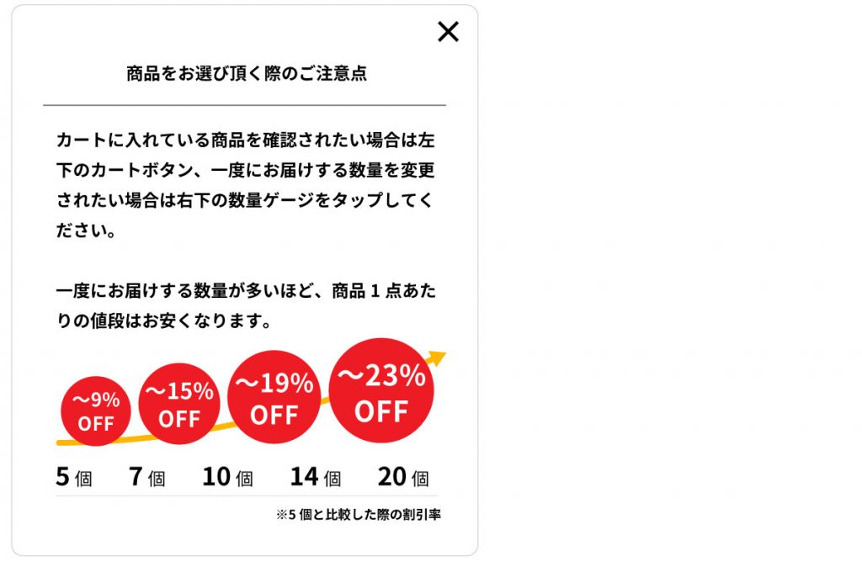Viewport: 862px width, 567px height.
Task: Click the title 商品をお選び頂く際のご注意点
Action: tap(246, 74)
